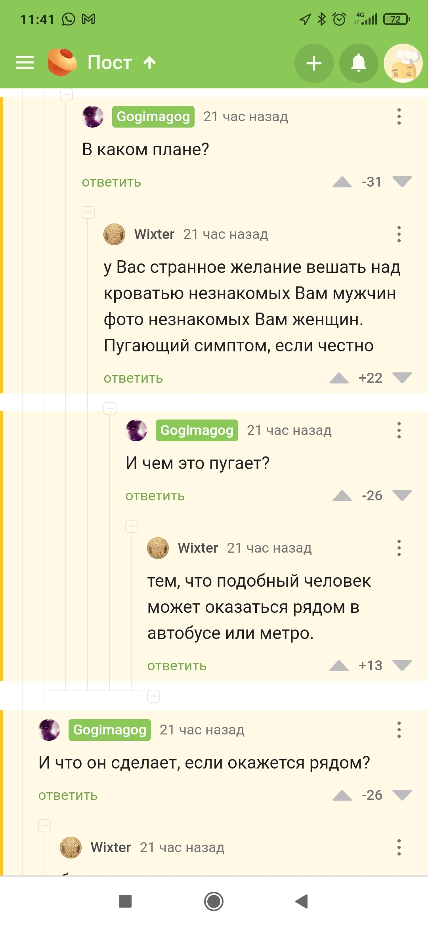This screenshot has width=428, height=927.
Task: Downvote the comment with +22 rating
Action: pyautogui.click(x=402, y=378)
